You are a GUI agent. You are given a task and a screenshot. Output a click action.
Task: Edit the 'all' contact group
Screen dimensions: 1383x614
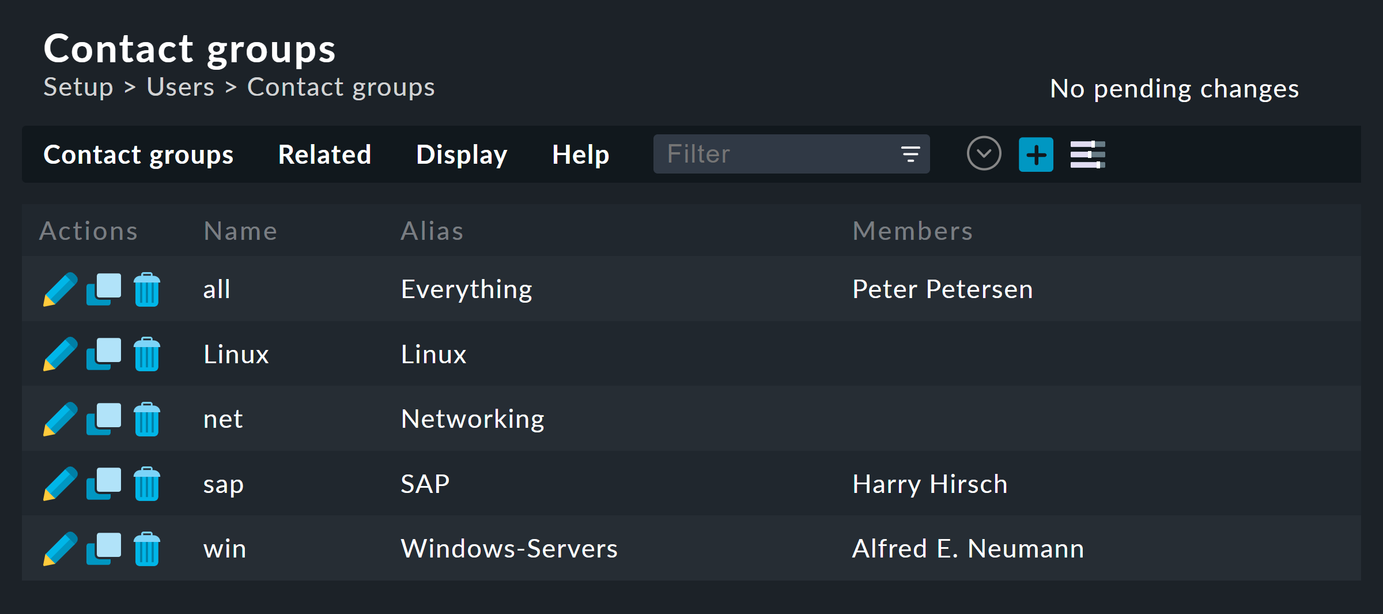coord(60,289)
